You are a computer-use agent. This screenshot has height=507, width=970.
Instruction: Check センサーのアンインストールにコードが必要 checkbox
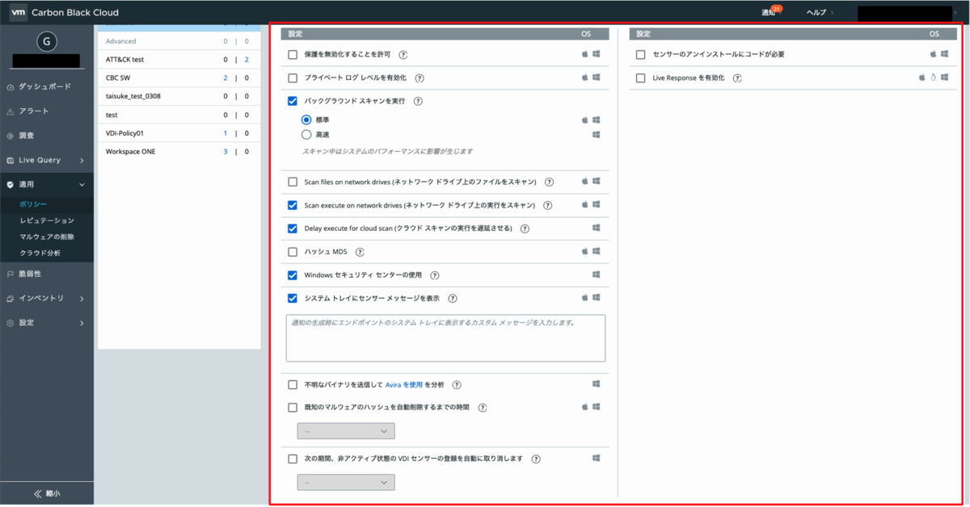click(x=640, y=55)
